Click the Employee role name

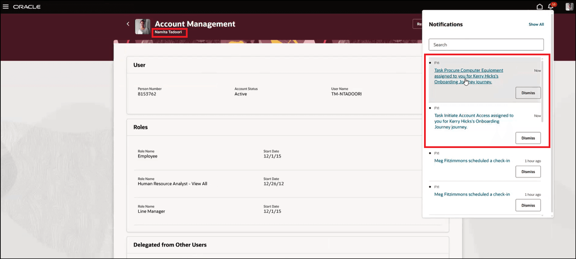[x=147, y=156]
